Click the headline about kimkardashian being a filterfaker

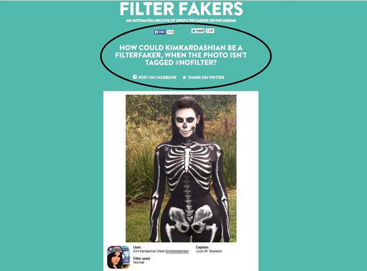pos(181,55)
